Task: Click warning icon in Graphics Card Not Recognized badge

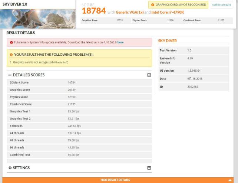Action: point(153,5)
